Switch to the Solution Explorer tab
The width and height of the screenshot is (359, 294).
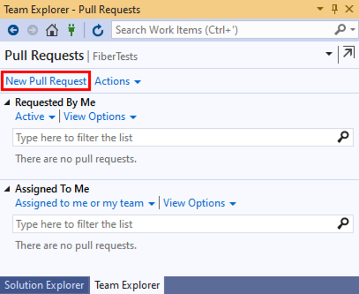44,285
